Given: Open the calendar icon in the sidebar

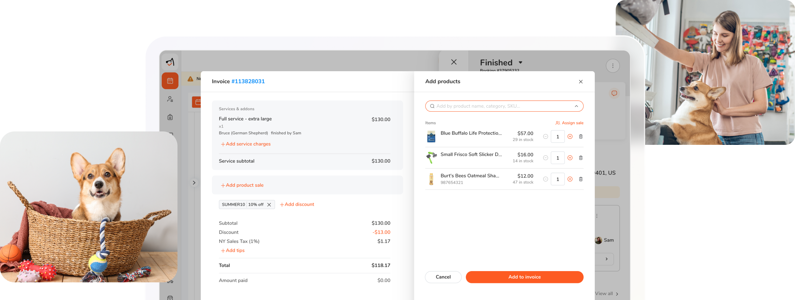Looking at the screenshot, I should tap(170, 81).
